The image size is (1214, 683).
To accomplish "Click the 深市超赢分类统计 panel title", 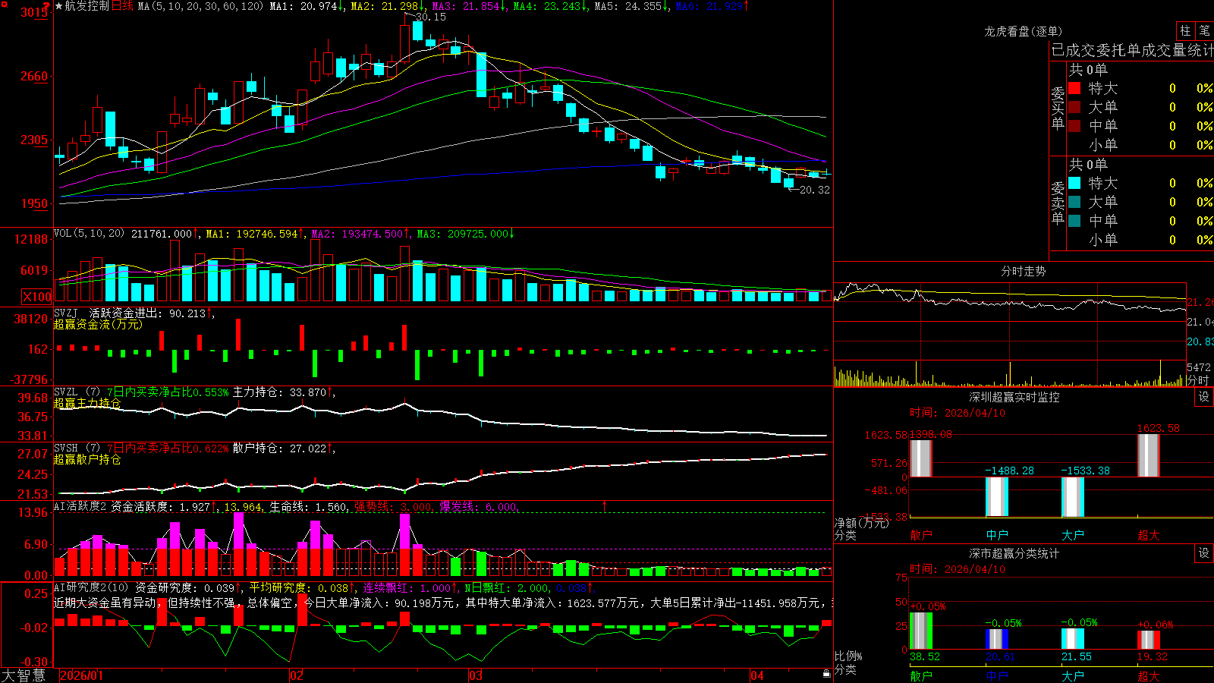I will (x=1014, y=553).
